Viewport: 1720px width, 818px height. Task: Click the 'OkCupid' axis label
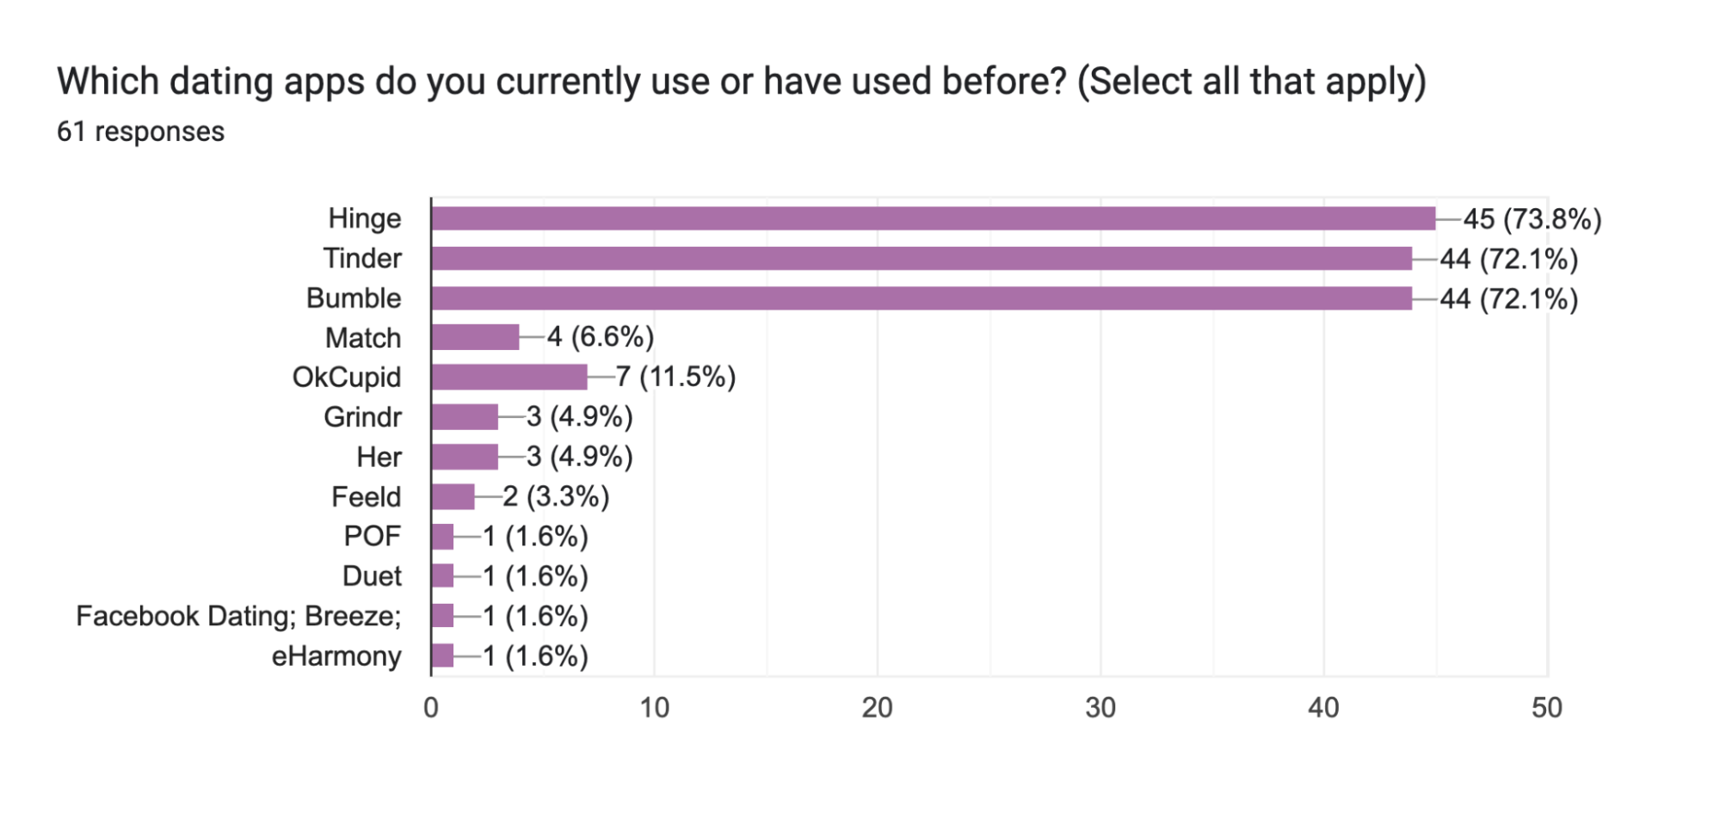pos(347,377)
